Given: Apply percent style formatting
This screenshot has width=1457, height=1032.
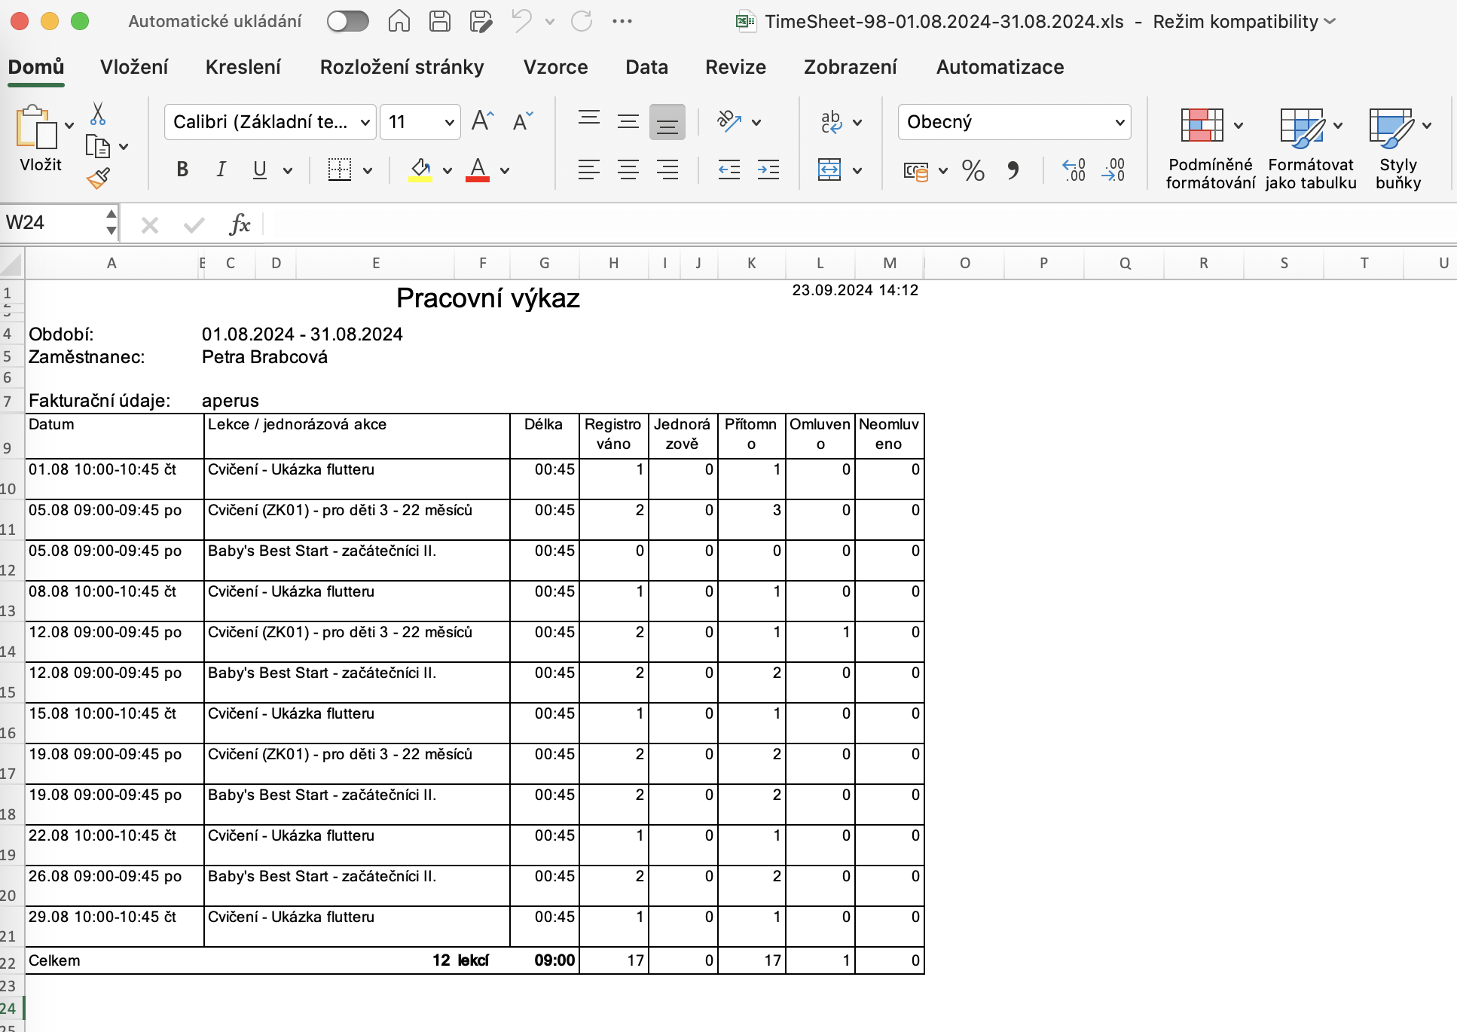Looking at the screenshot, I should [973, 170].
